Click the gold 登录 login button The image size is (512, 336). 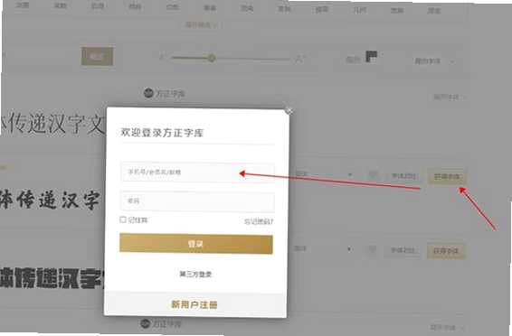pos(196,244)
